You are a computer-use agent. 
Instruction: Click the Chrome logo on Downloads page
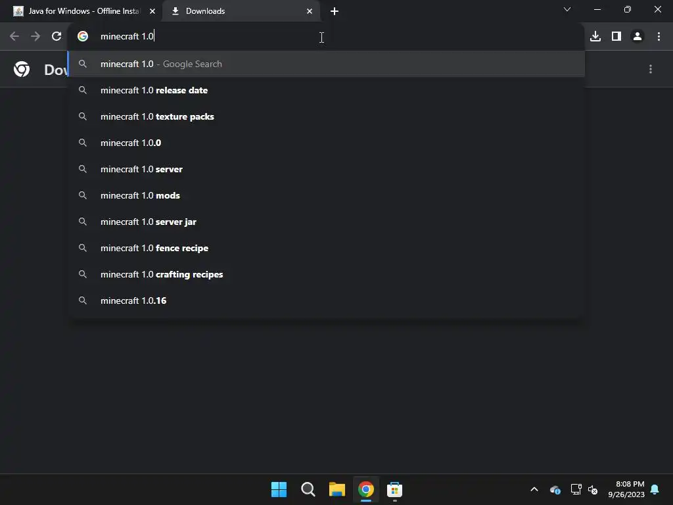[x=22, y=69]
